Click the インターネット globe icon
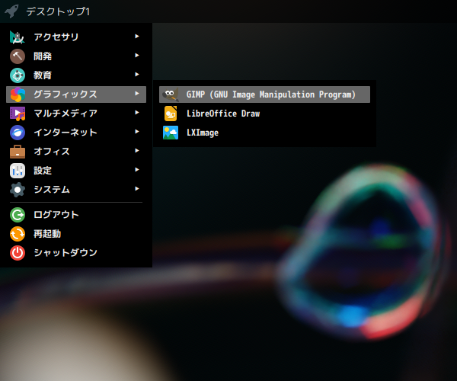Screen dimensions: 457x381 (18, 133)
